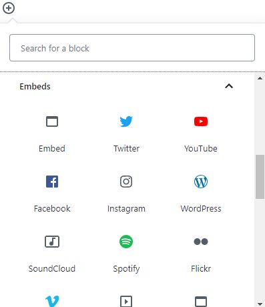Select the Instagram camera icon
Screen dimensions: 265x307
[x=126, y=182]
